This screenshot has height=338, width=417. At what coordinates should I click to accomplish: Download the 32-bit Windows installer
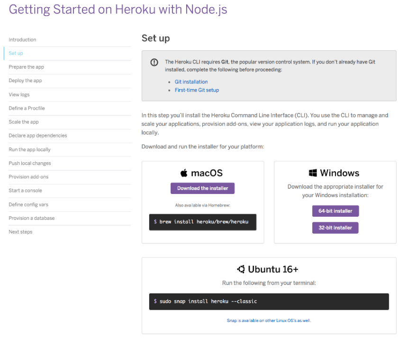pyautogui.click(x=335, y=228)
